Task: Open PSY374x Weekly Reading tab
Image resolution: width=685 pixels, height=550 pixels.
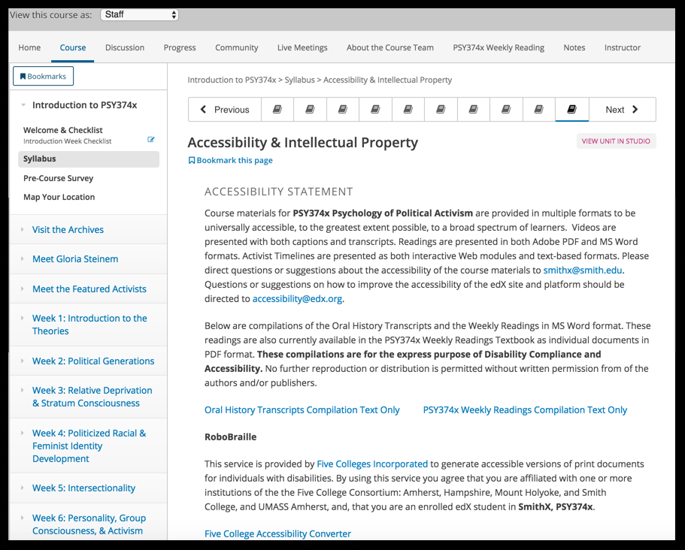Action: pyautogui.click(x=499, y=47)
